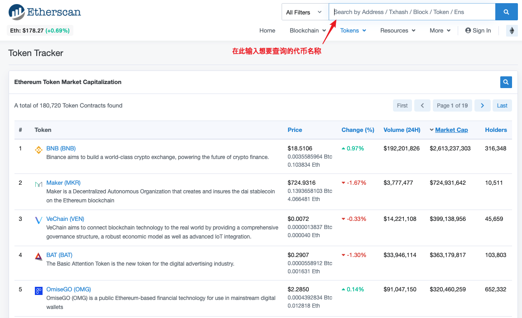This screenshot has width=522, height=318.
Task: Click the VeChain token logo
Action: click(x=38, y=220)
